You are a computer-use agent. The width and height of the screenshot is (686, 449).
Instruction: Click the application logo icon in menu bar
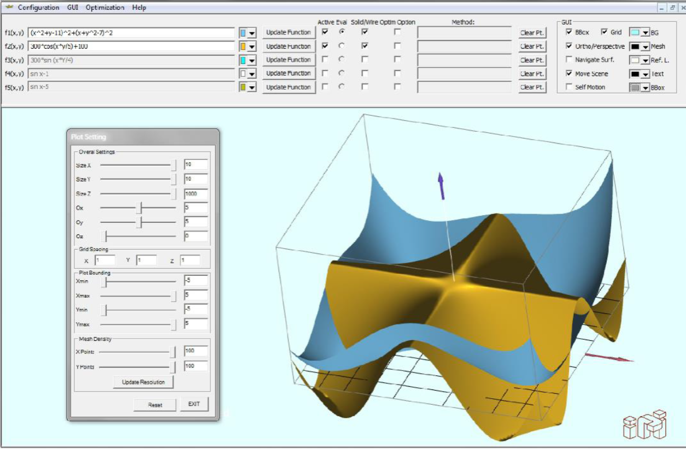(x=9, y=8)
